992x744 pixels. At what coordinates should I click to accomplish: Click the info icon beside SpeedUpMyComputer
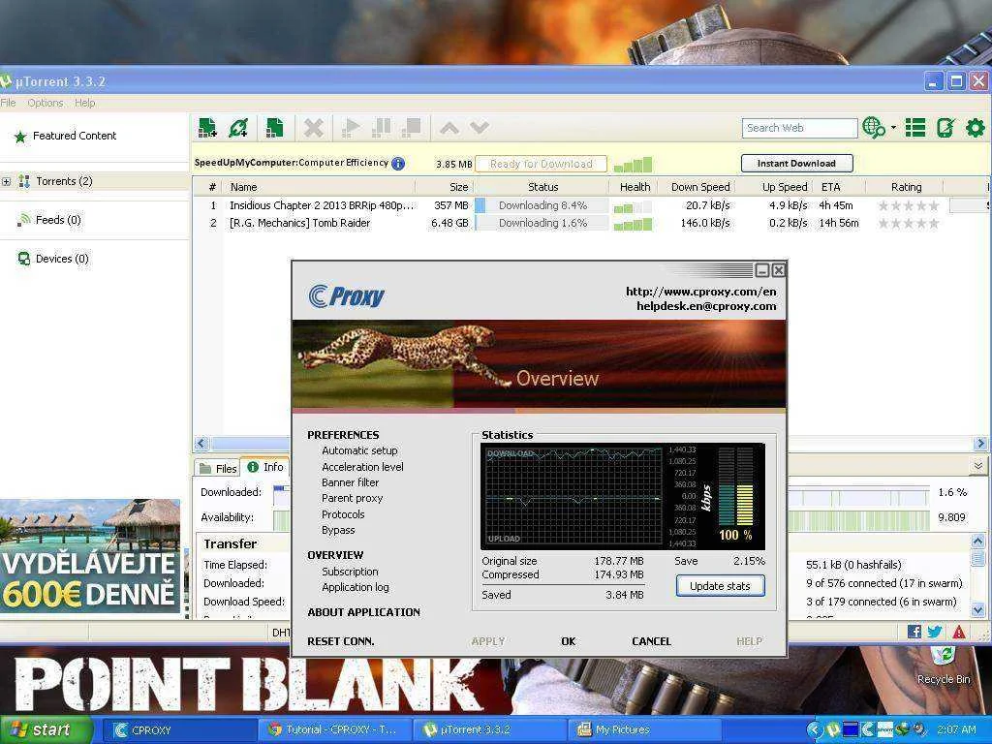click(x=398, y=163)
